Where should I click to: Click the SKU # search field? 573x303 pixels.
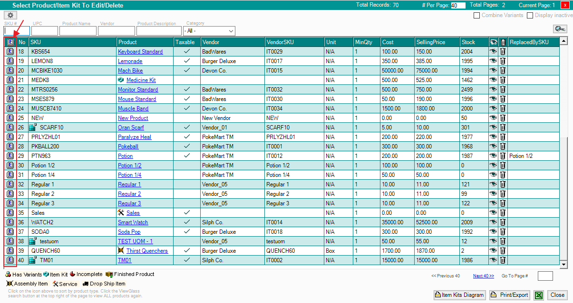[17, 31]
